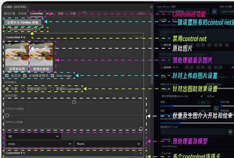Swap width and height with the arrows button

(216, 109)
